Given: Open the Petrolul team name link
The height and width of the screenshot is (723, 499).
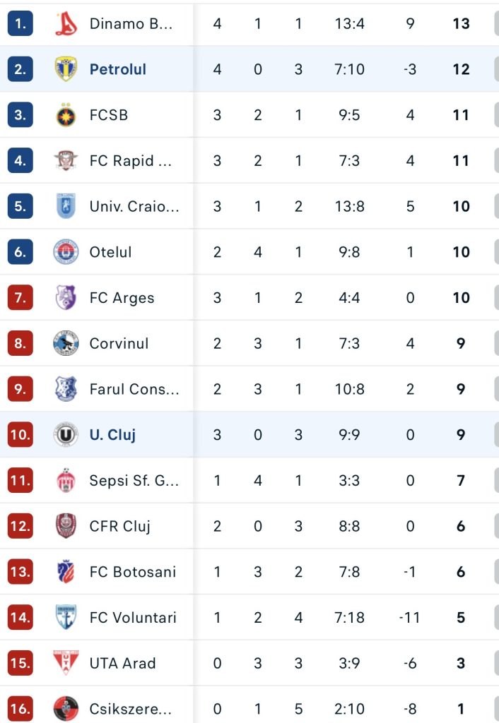Looking at the screenshot, I should pos(118,69).
